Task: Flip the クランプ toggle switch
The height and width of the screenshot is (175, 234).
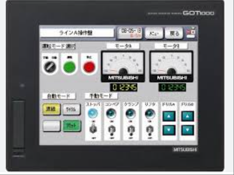Action: [131, 130]
